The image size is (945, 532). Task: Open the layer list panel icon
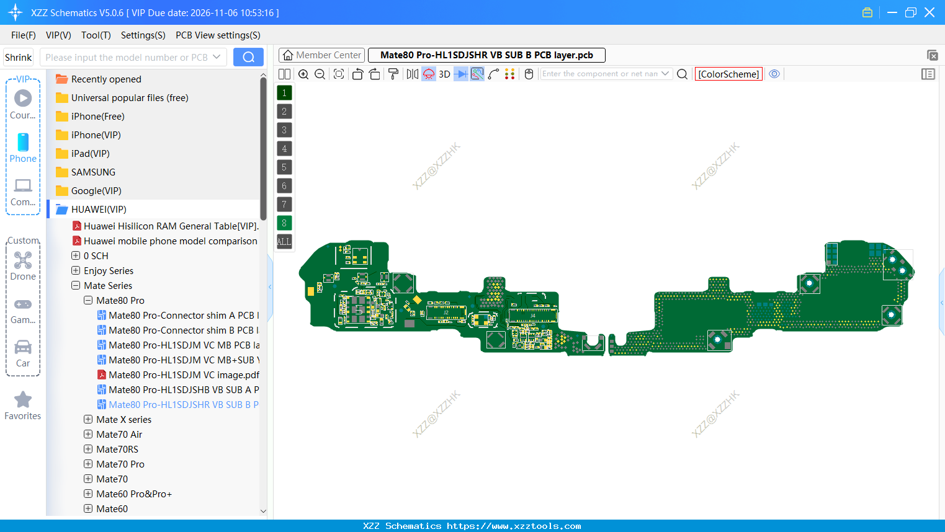[x=928, y=74]
